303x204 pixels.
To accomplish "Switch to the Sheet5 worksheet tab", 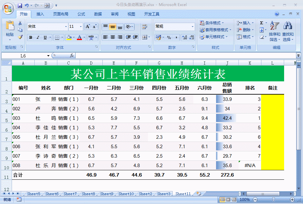I will point(33,194).
